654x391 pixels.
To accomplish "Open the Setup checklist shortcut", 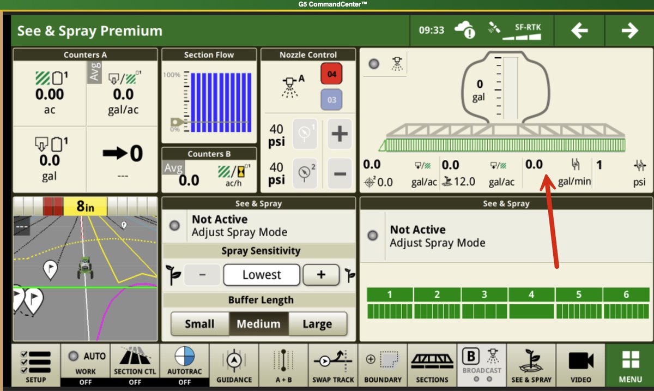I will coord(35,365).
